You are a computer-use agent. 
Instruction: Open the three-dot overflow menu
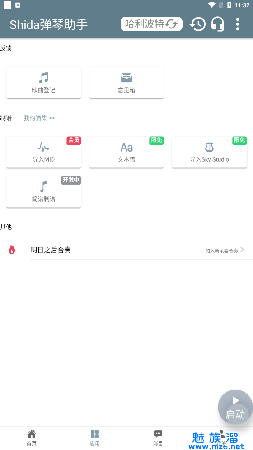pos(238,24)
